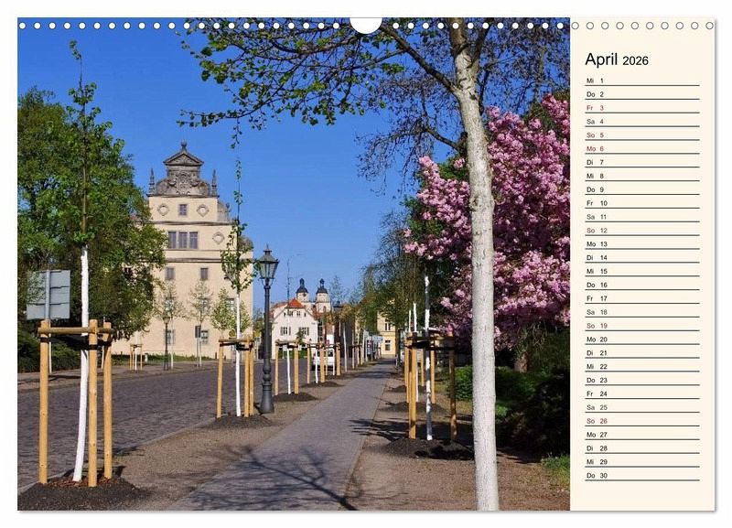
Task: Click the Do 30 last date row
Action: point(641,475)
